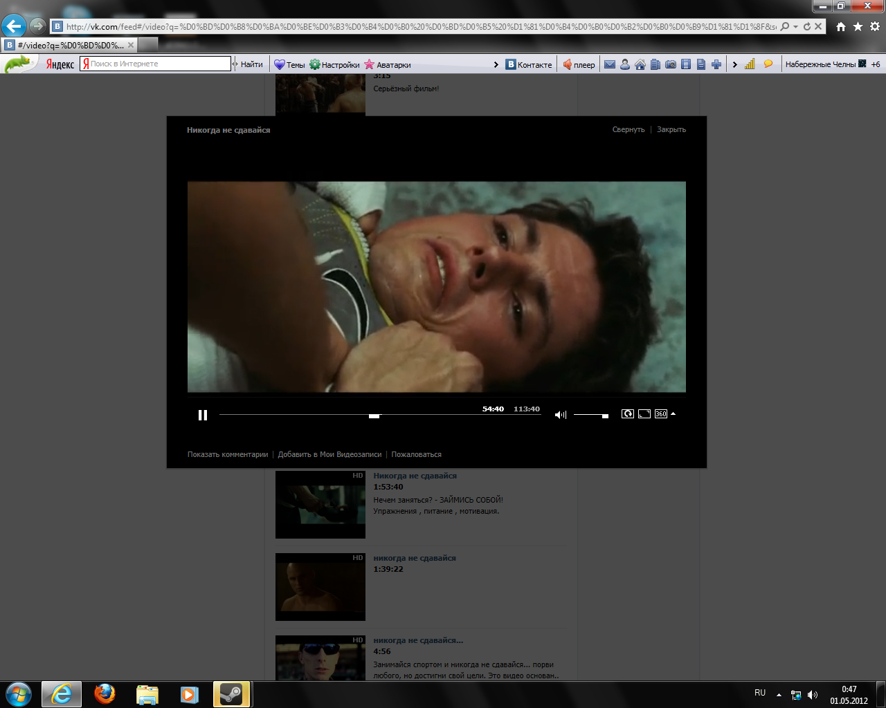Image resolution: width=886 pixels, height=708 pixels.
Task: Open address bar autocomplete dropdown arrow
Action: click(x=796, y=26)
